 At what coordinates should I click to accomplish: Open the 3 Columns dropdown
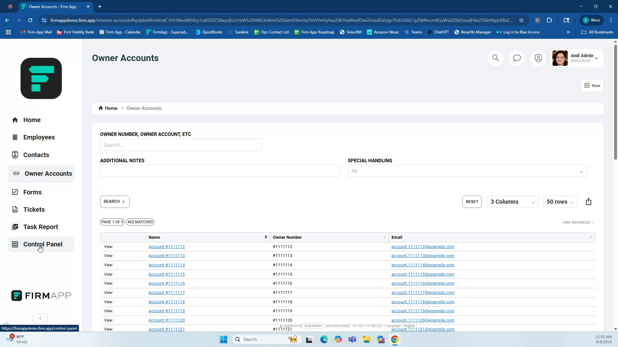point(512,202)
